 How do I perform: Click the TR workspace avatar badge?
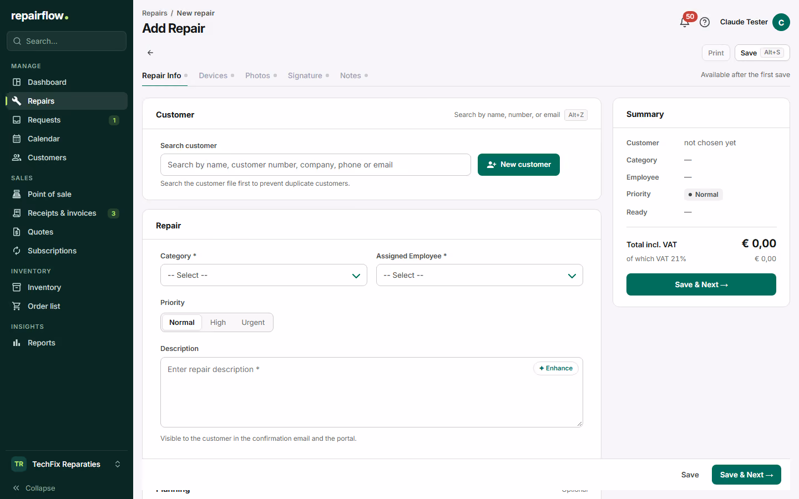[19, 464]
